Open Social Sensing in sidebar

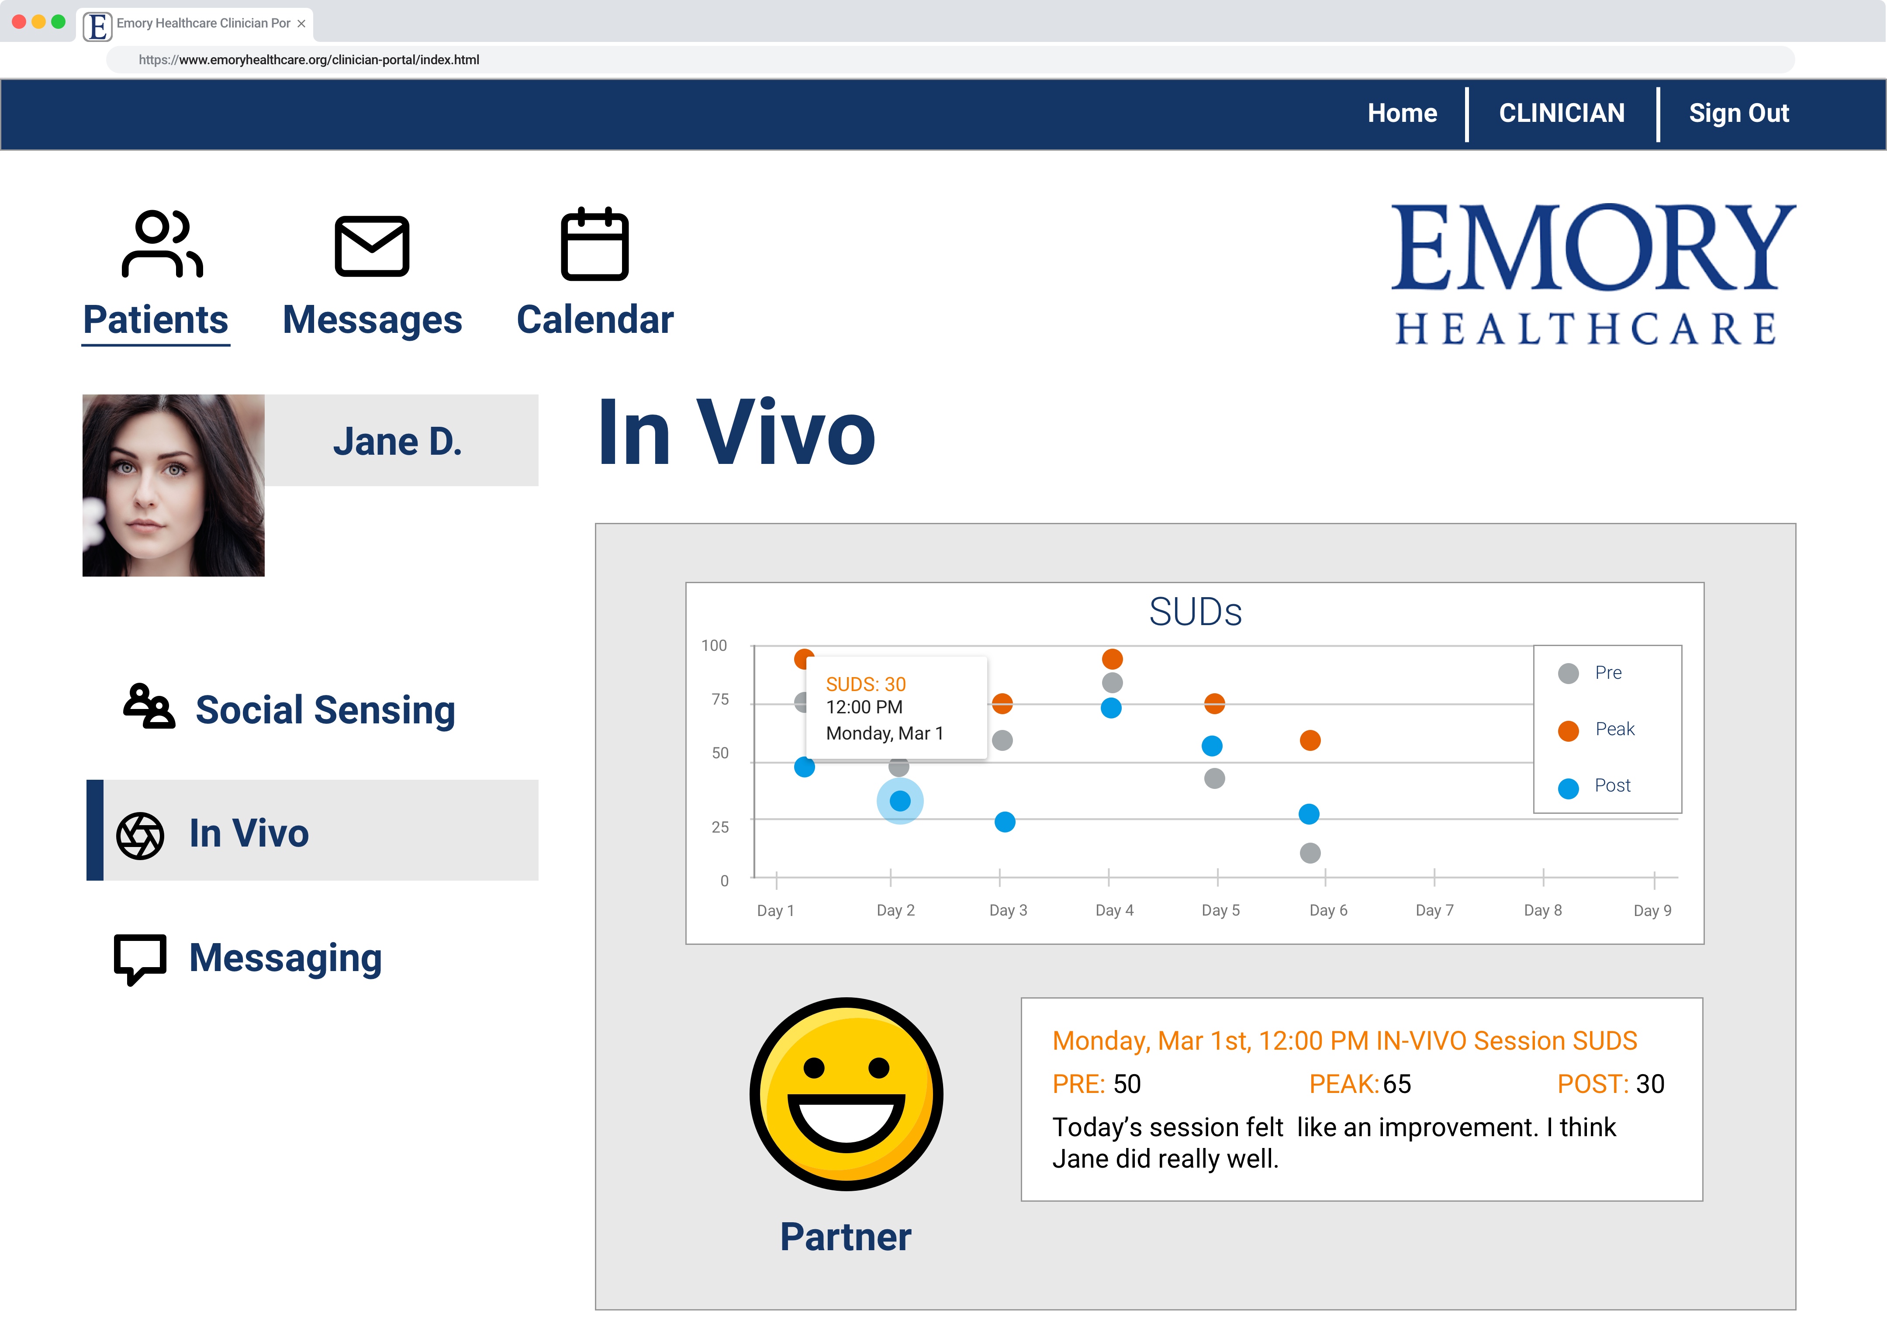coord(325,710)
